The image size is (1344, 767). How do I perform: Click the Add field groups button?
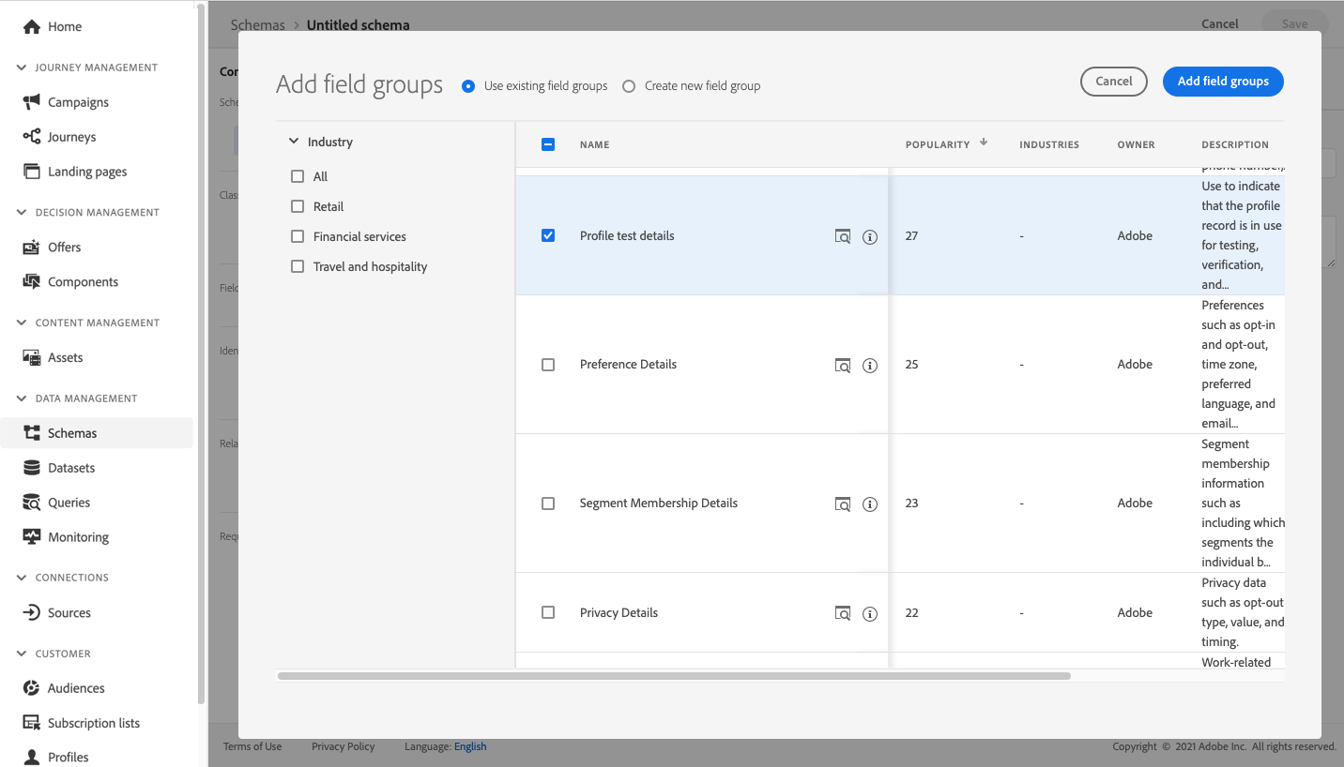(x=1223, y=82)
